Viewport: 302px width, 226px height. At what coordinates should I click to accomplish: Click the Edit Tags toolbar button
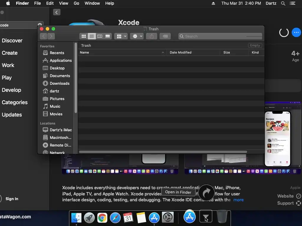[165, 36]
